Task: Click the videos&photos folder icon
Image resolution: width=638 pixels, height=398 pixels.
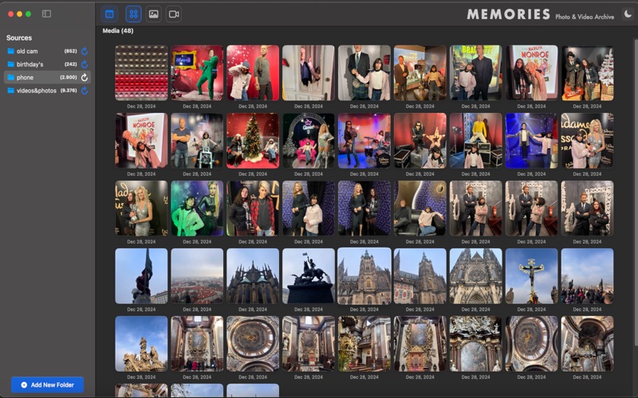Action: pos(10,91)
